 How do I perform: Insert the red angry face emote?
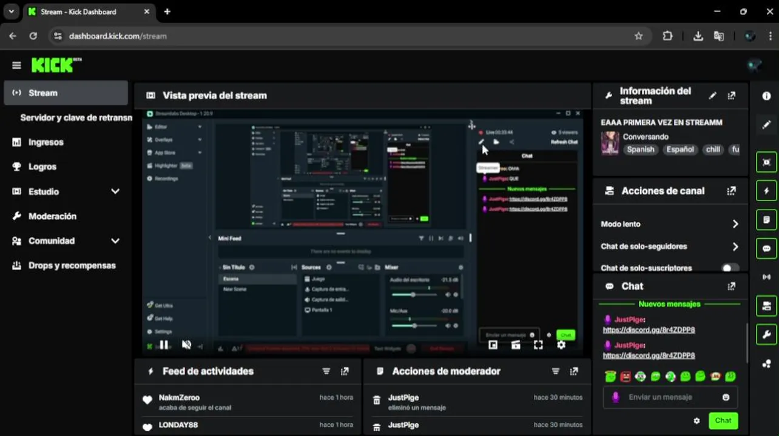pyautogui.click(x=626, y=377)
